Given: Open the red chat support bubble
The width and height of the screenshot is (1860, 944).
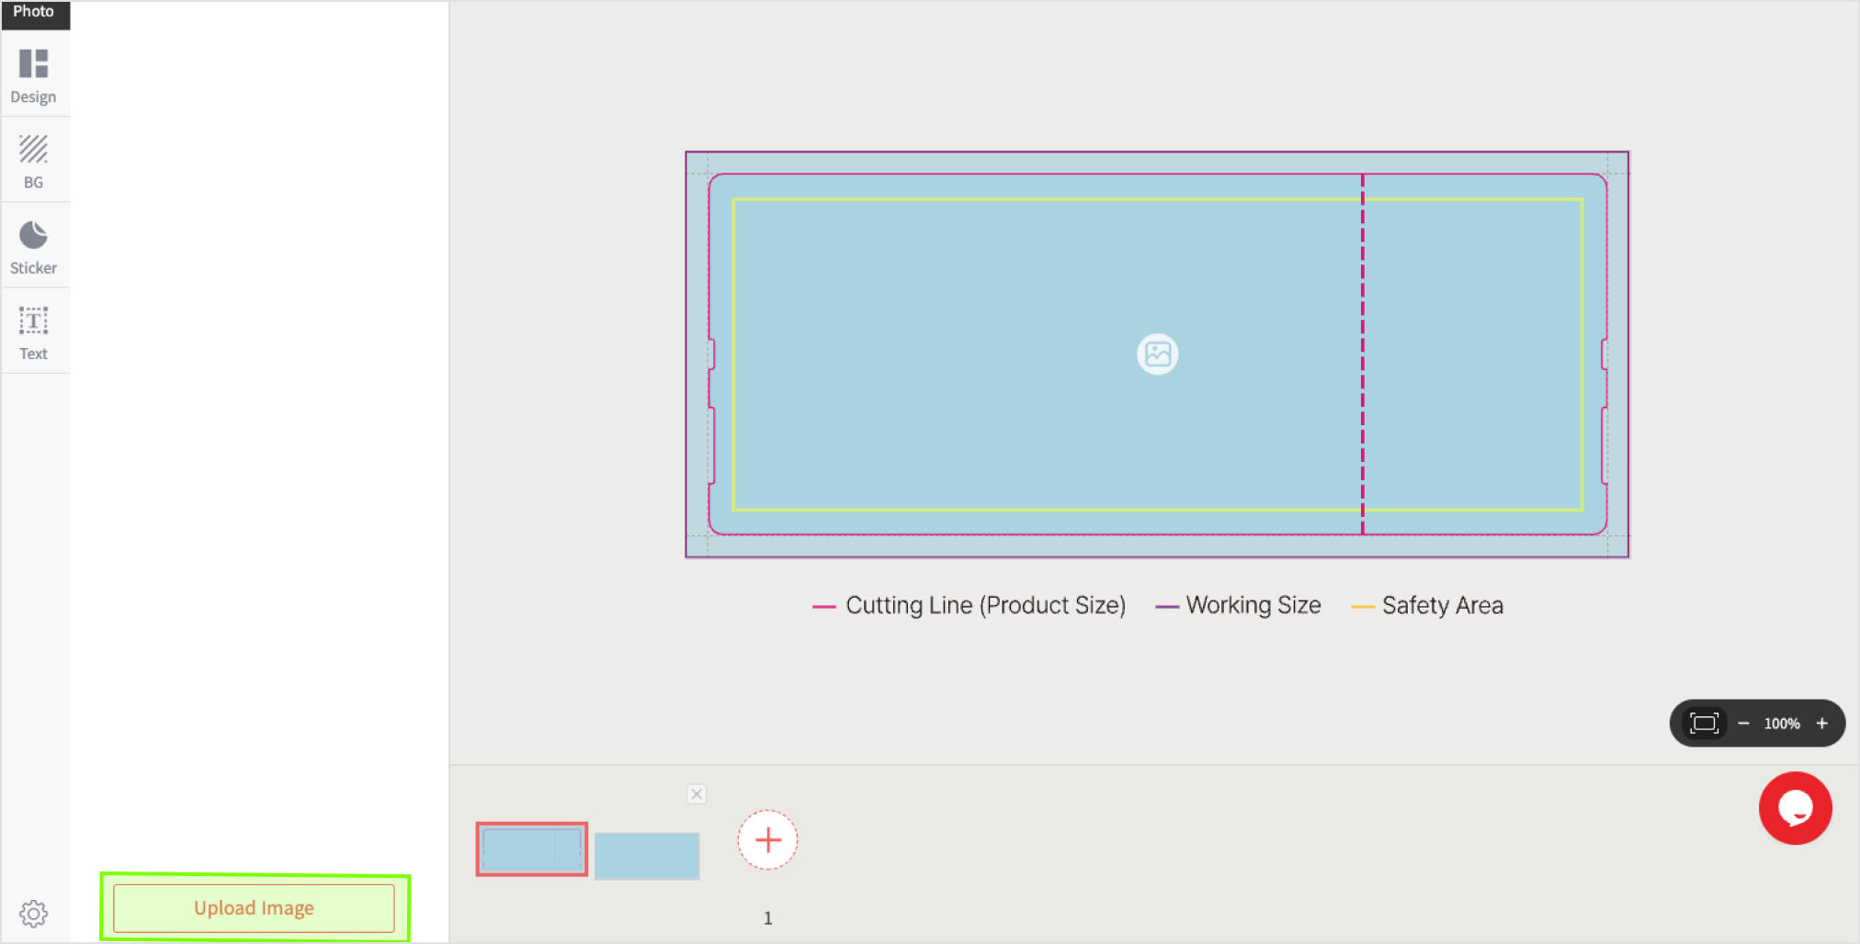Looking at the screenshot, I should pyautogui.click(x=1795, y=808).
